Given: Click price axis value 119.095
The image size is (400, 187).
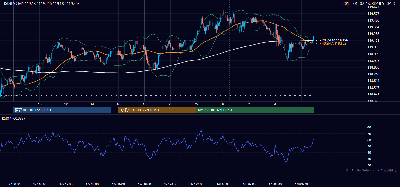Looking at the screenshot, I should point(373,47).
